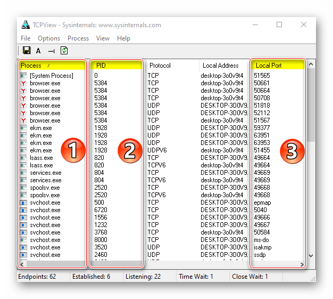Click PID value 3768
This screenshot has width=333, height=299.
tap(101, 232)
